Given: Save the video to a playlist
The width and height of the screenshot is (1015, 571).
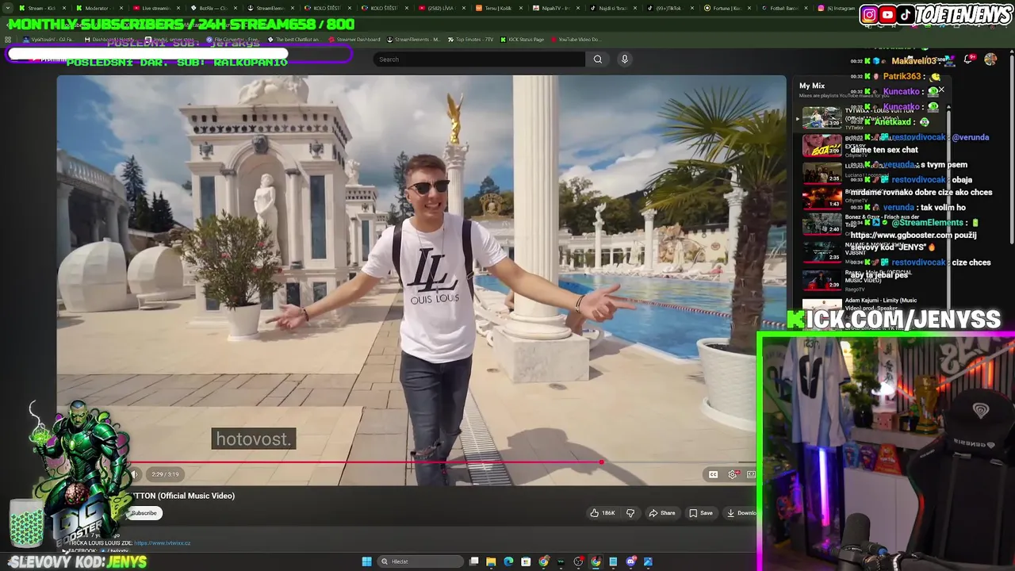Looking at the screenshot, I should [701, 513].
